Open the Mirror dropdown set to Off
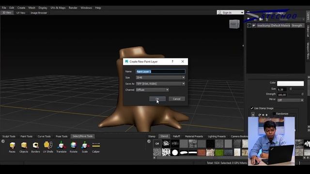Viewport: 310px width, 174px height. click(290, 100)
